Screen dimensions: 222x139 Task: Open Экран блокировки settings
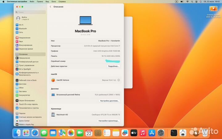(x=25, y=100)
